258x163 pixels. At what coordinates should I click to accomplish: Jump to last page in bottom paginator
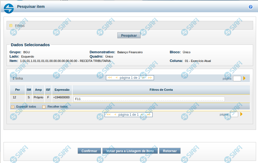(149, 115)
